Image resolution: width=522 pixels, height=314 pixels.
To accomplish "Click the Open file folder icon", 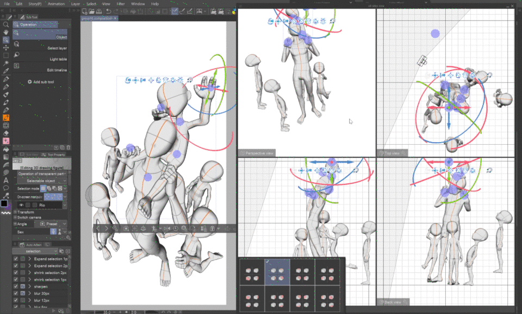I will 91,11.
